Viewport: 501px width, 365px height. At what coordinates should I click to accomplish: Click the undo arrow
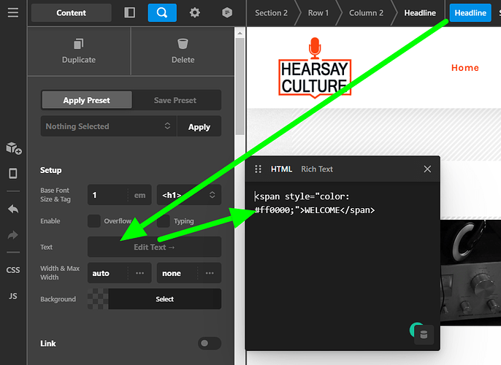[13, 210]
